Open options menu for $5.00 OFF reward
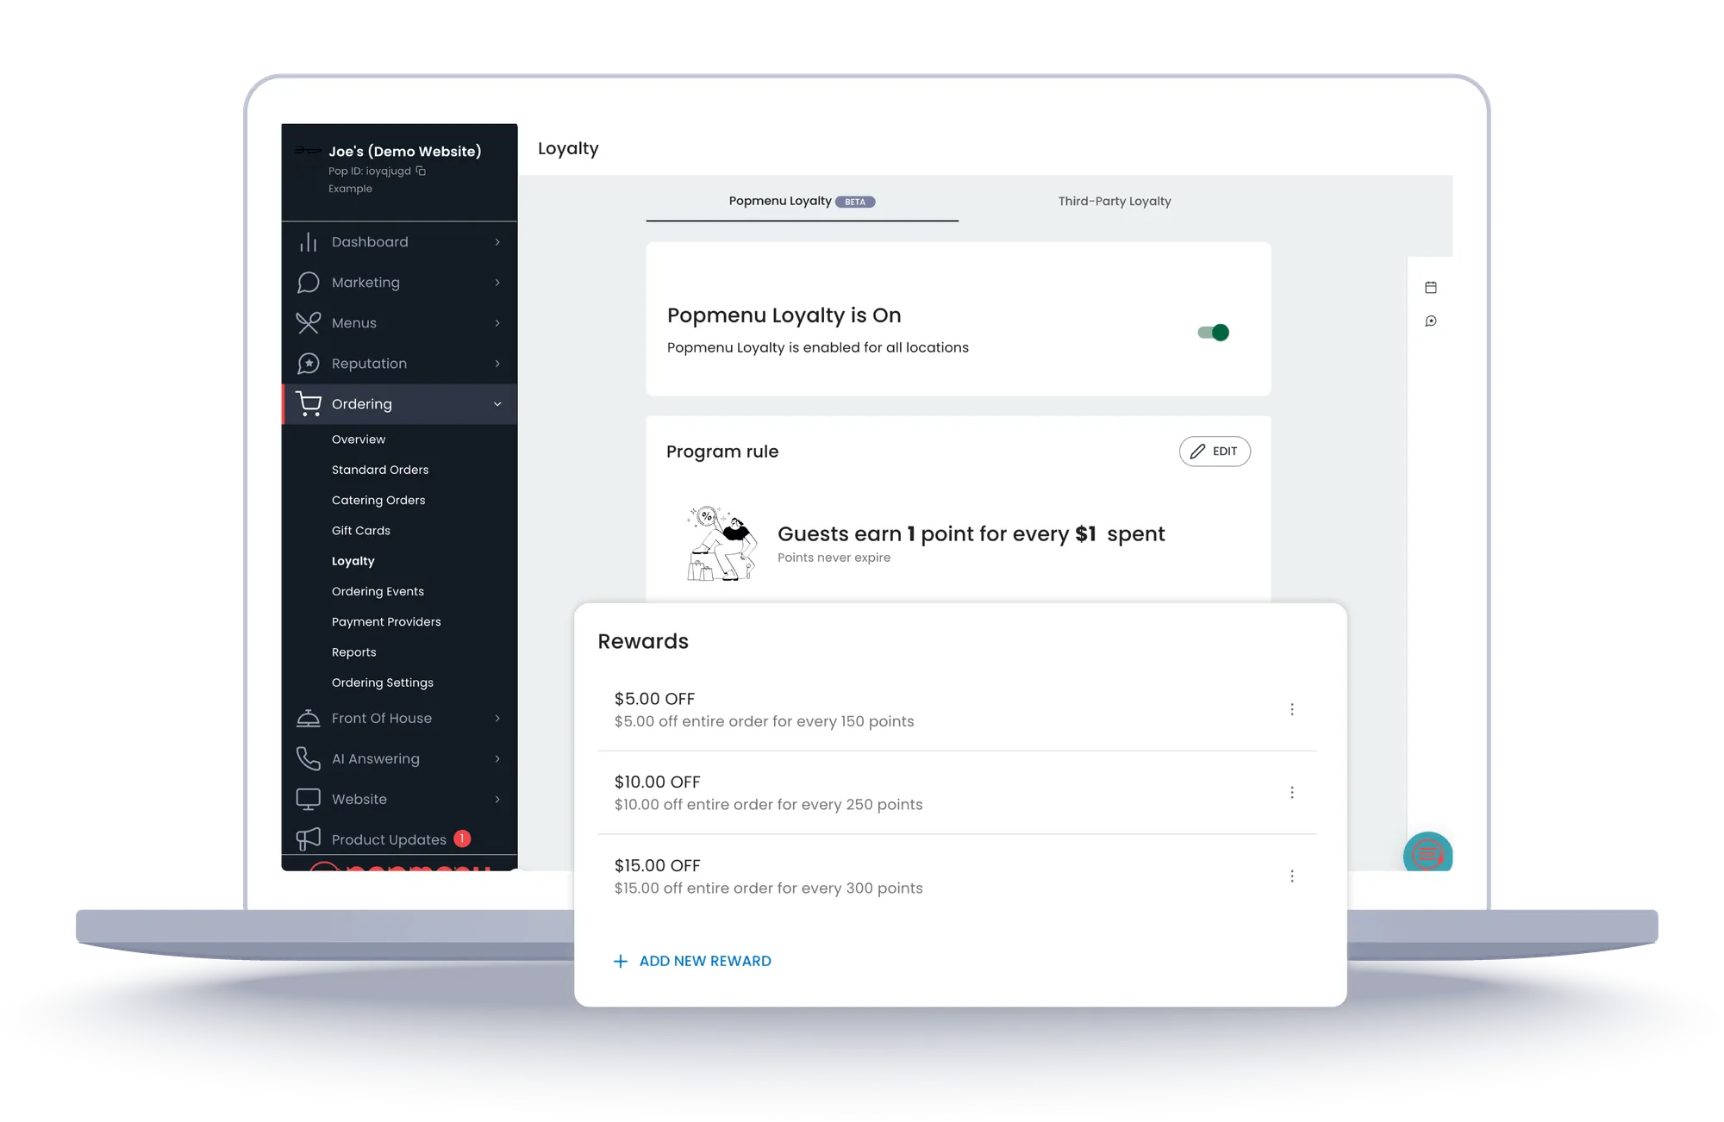The image size is (1724, 1122). [1291, 709]
